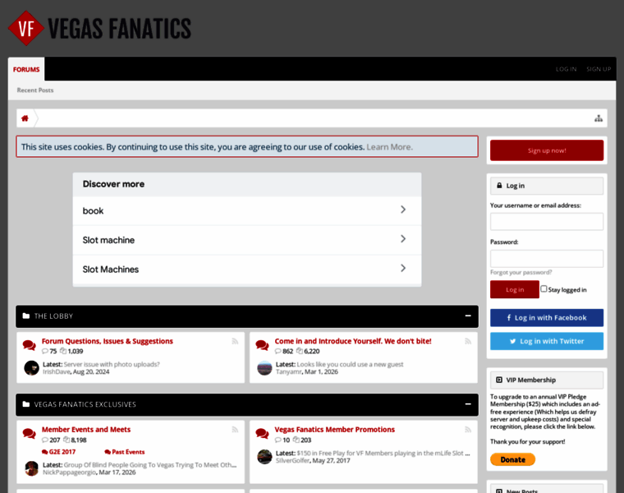624x493 pixels.
Task: Click the Vegas Fanatics VF diamond logo
Action: coord(26,28)
